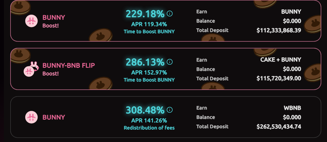The height and width of the screenshot is (142, 327).
Task: Click the BUNNY Boost pool token icon
Action: 31,21
